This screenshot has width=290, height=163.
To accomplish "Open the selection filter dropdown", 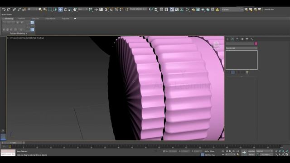I will coord(32,9).
